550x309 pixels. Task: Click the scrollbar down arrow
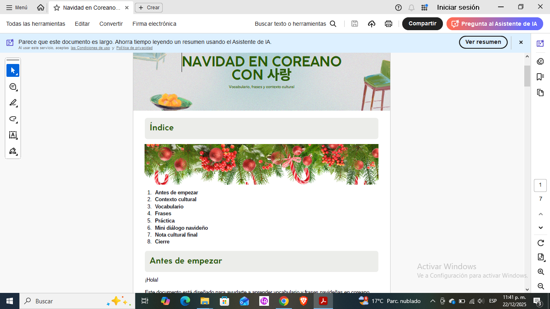pos(527,289)
